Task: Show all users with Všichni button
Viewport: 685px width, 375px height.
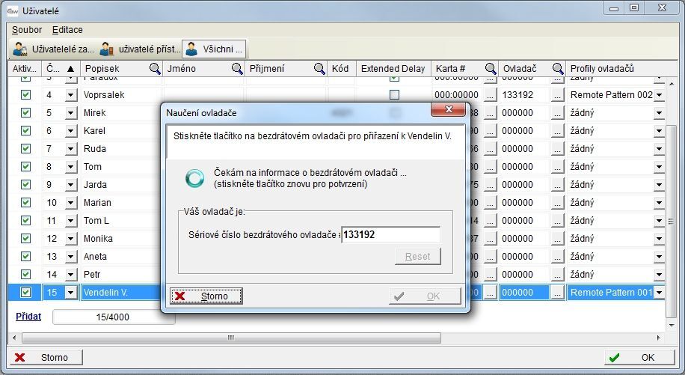Action: tap(215, 49)
